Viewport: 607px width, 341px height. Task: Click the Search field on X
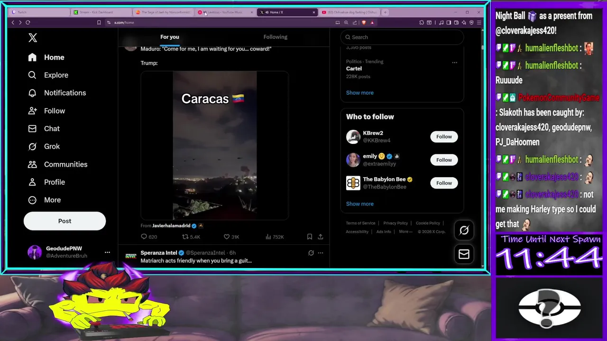pyautogui.click(x=402, y=37)
